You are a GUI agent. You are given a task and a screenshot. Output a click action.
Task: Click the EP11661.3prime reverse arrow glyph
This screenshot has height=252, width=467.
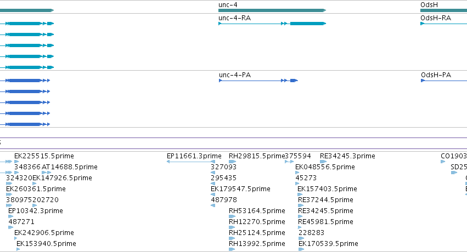click(191, 162)
